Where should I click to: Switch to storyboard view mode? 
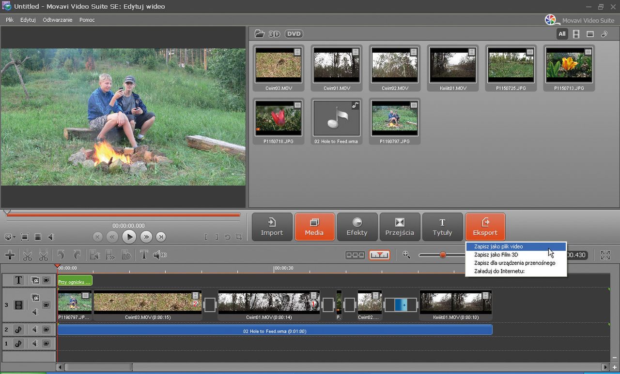[355, 255]
